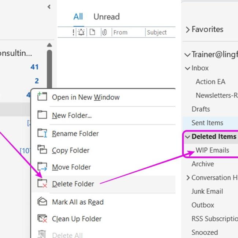Open the WIP Emails subfolder
238x238 pixels.
click(x=212, y=150)
